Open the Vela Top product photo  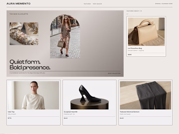[x=33, y=95]
